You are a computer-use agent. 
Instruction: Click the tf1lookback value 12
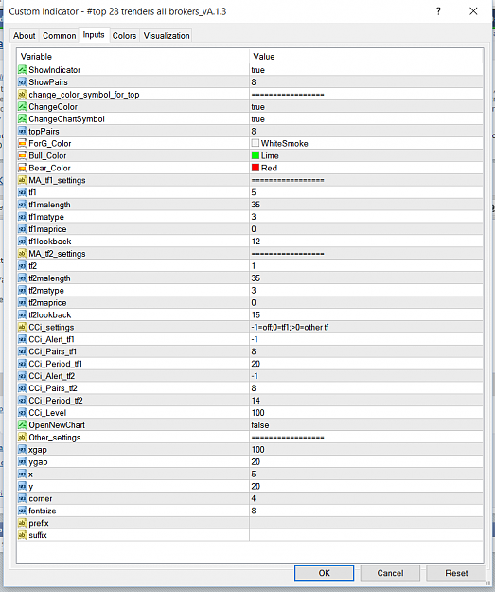[x=256, y=242]
